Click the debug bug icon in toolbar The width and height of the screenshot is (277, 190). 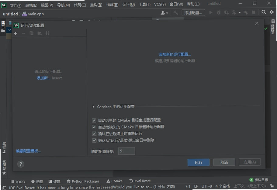tap(219, 12)
